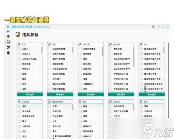
Task: Select the 樱花皮肤 checkbox
Action: pyautogui.click(x=111, y=49)
